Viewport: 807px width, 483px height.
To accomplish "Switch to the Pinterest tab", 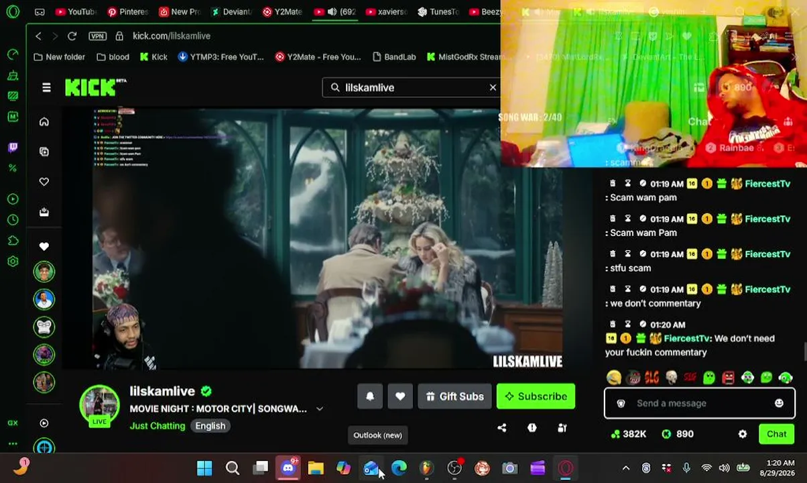I will pyautogui.click(x=127, y=11).
